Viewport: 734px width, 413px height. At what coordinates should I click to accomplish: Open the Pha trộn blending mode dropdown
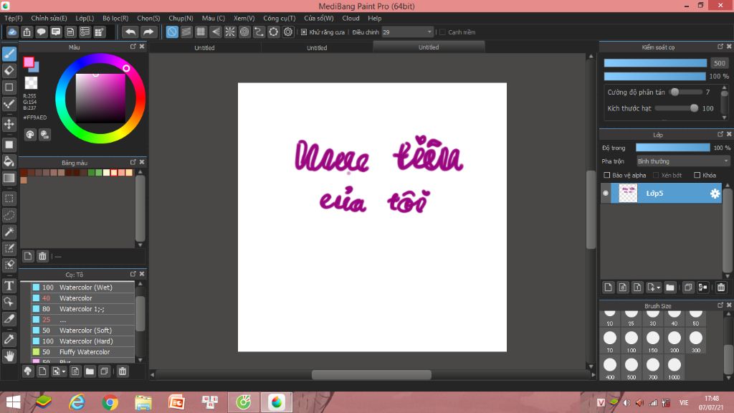coord(683,161)
